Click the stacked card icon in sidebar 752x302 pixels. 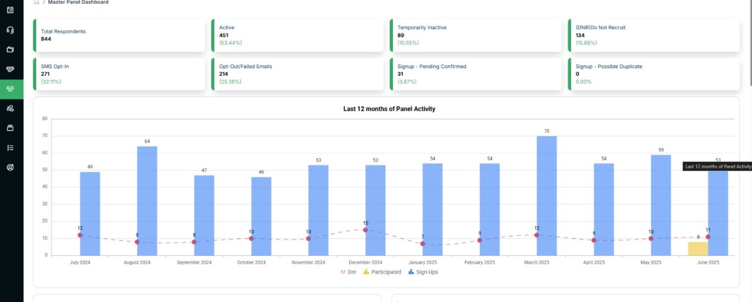10,128
